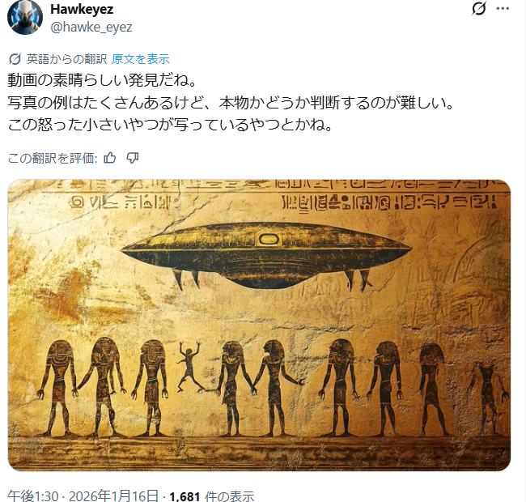Click the small jumping figure in image
The height and width of the screenshot is (502, 526).
[x=190, y=367]
